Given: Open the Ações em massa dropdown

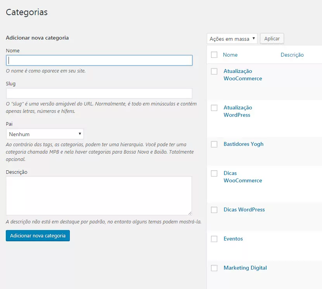Looking at the screenshot, I should pos(232,39).
